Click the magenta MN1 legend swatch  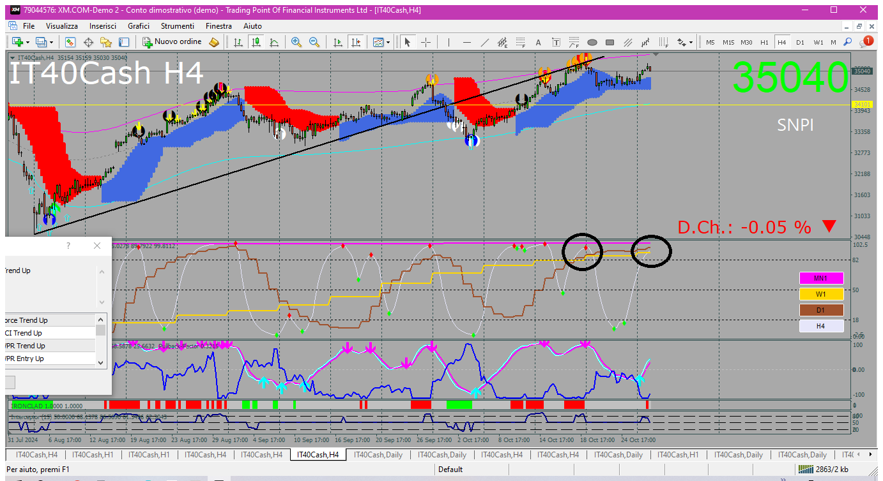[x=821, y=278]
